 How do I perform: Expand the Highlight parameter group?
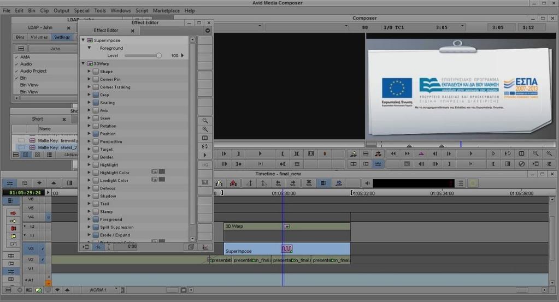(89, 165)
